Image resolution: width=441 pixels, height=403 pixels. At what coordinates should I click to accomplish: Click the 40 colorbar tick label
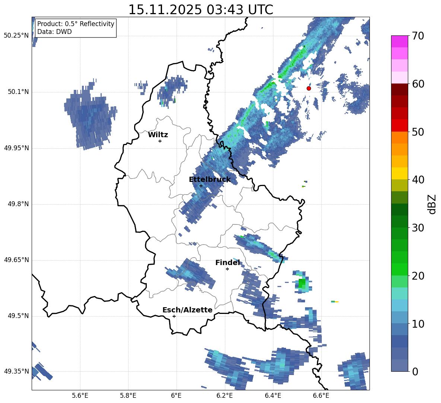click(418, 180)
